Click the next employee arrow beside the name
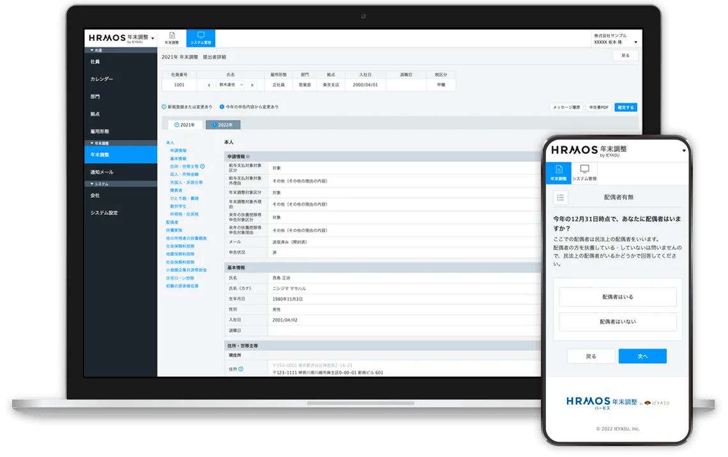The image size is (728, 457). tap(253, 85)
